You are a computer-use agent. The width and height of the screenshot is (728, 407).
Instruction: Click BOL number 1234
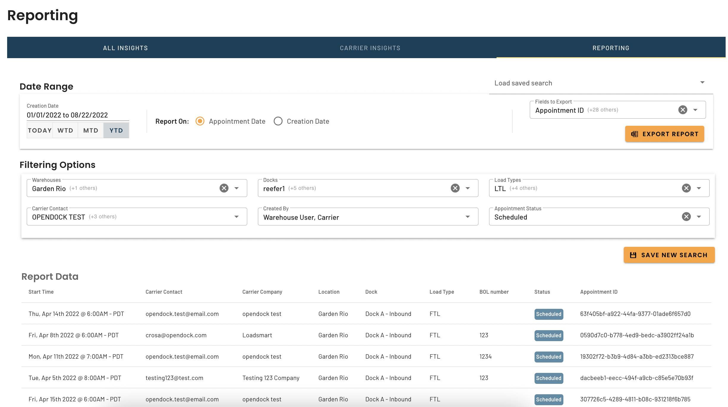(x=486, y=357)
